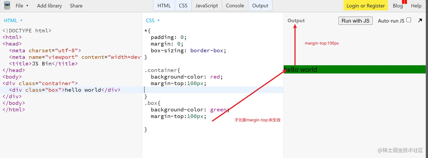The width and height of the screenshot is (428, 158).
Task: Click the div class="container" line
Action: pyautogui.click(x=40, y=83)
